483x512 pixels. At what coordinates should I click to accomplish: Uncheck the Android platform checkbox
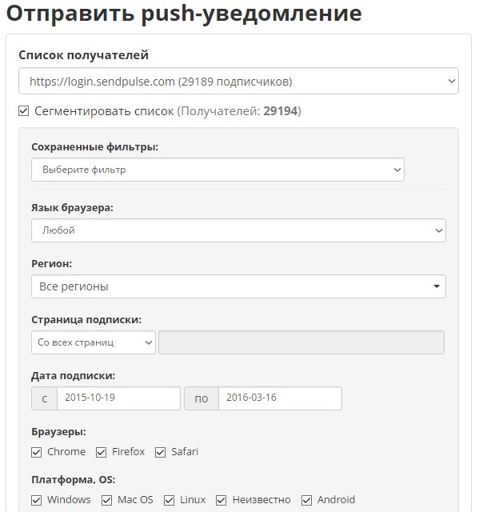(307, 500)
